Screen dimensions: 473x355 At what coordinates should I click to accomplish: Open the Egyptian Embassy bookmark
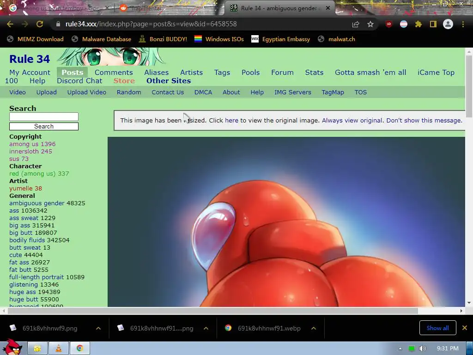coord(280,39)
